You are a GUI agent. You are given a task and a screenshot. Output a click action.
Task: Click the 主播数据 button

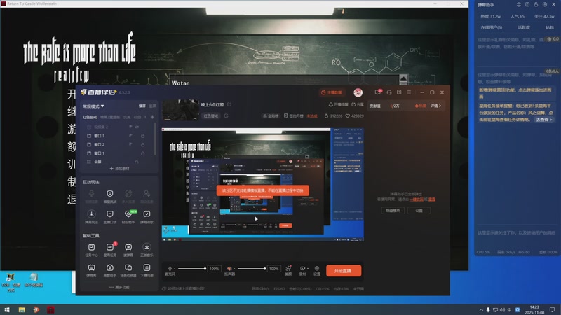click(x=332, y=92)
